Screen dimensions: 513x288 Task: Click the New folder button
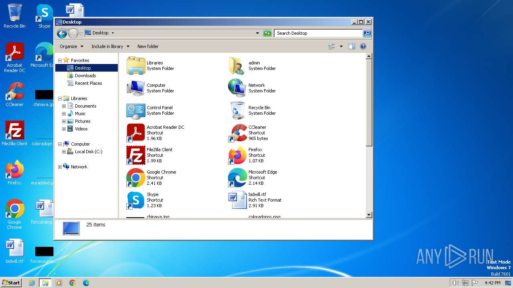[148, 46]
